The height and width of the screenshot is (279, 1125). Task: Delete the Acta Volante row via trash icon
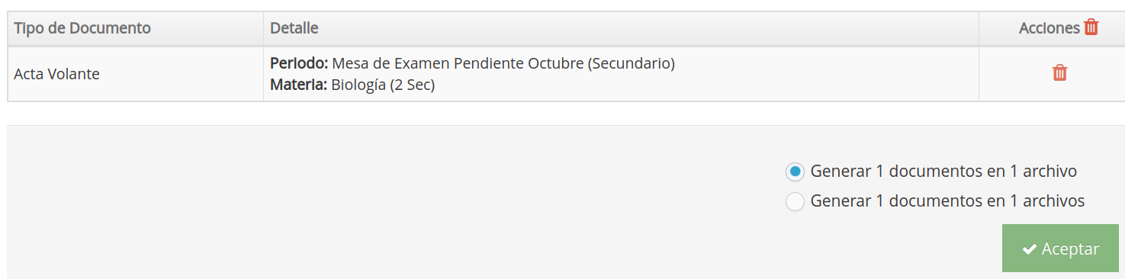point(1059,73)
